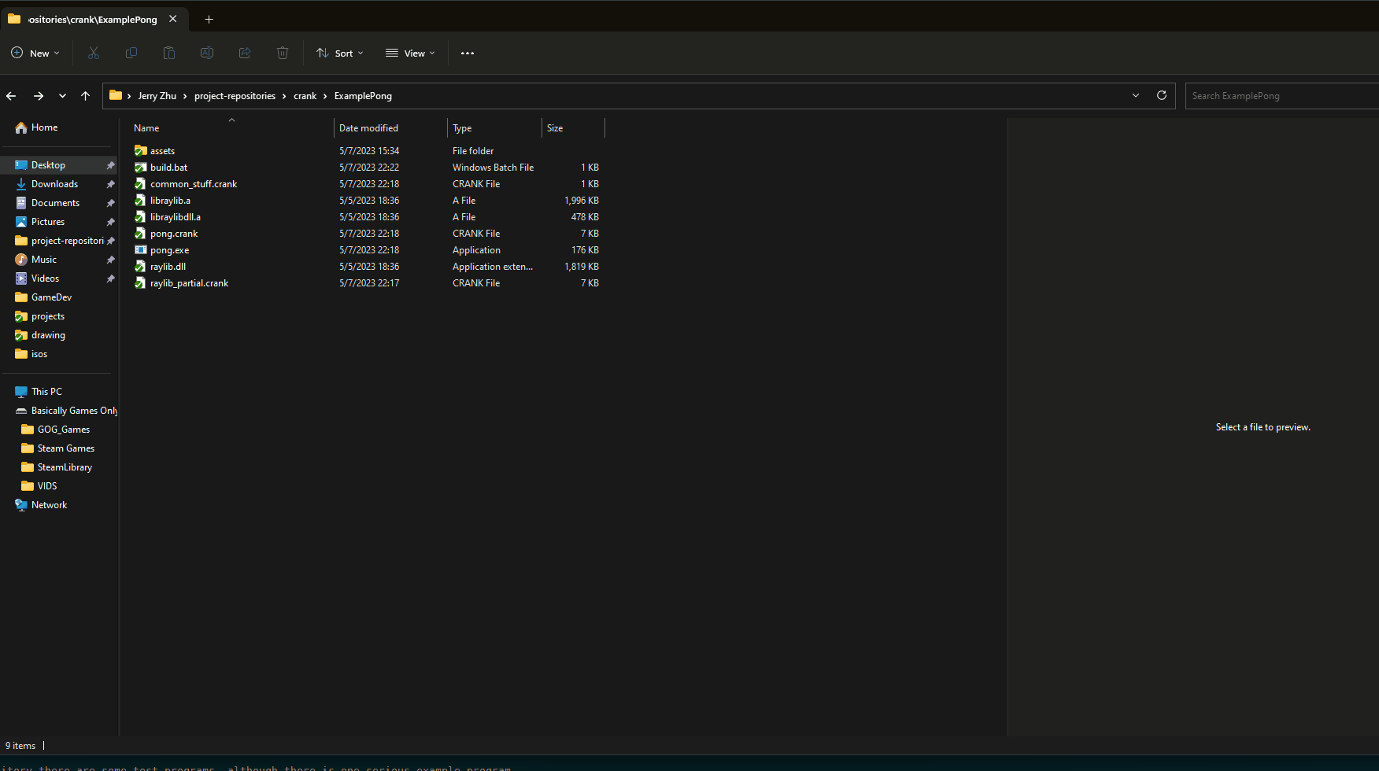Click project-repositories breadcrumb
The image size is (1379, 771).
(235, 96)
